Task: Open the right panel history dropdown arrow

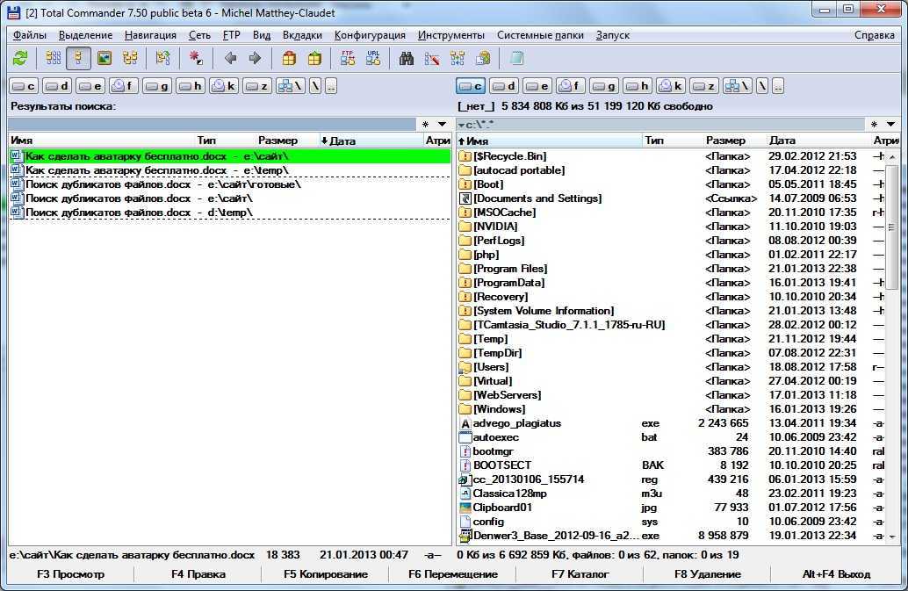Action: (x=890, y=124)
